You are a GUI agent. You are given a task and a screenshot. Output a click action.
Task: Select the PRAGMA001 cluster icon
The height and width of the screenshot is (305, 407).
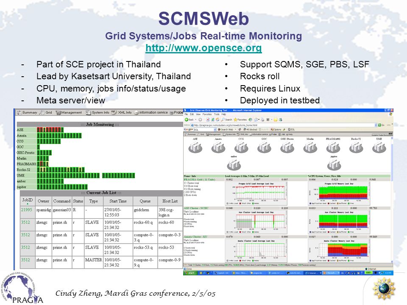pyautogui.click(x=333, y=147)
